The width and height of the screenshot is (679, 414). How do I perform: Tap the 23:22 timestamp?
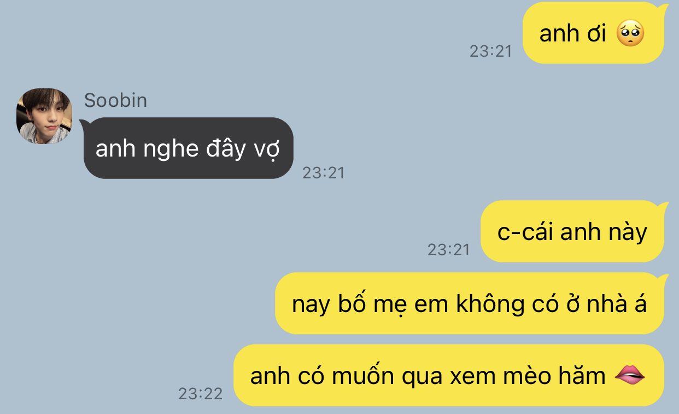tap(201, 394)
